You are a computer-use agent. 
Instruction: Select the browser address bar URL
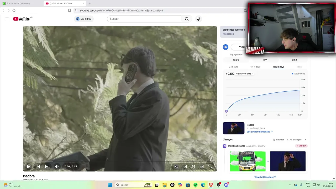[122, 10]
